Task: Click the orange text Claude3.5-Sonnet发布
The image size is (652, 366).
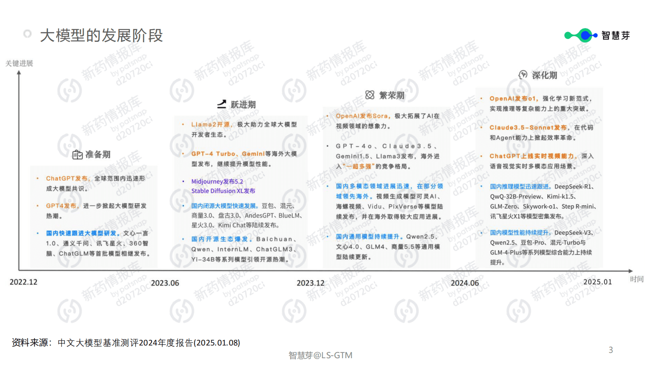Action: click(528, 128)
